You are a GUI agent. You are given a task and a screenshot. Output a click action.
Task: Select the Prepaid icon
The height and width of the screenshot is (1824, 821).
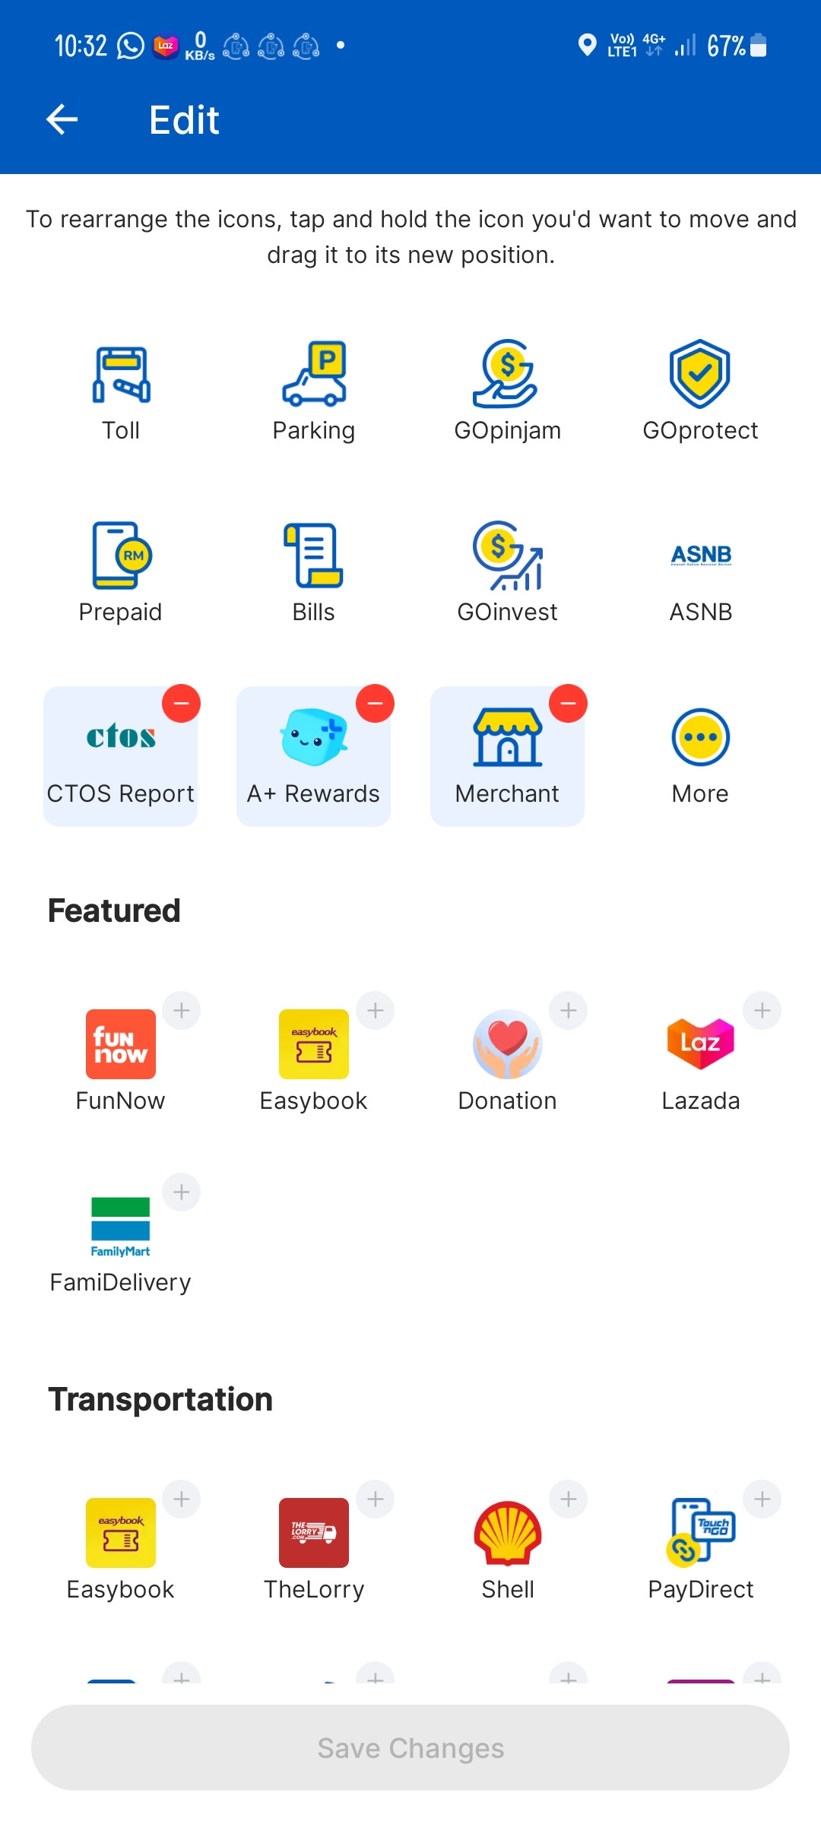121,556
